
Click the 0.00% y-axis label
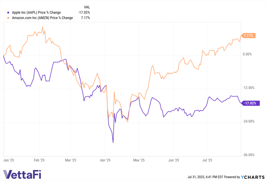pos(247,54)
